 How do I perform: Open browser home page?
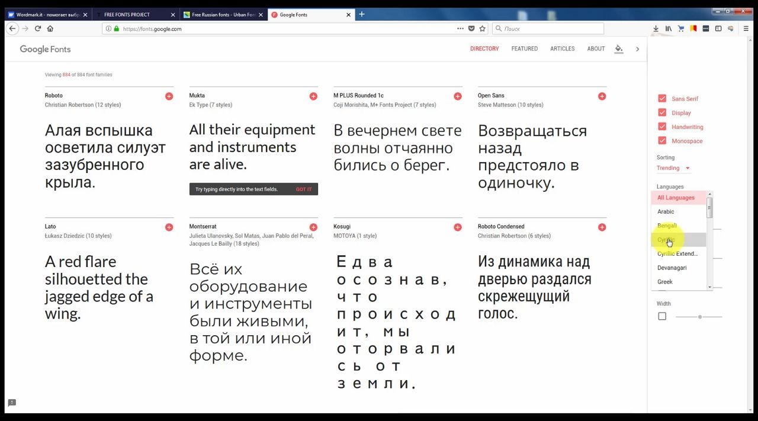(50, 28)
